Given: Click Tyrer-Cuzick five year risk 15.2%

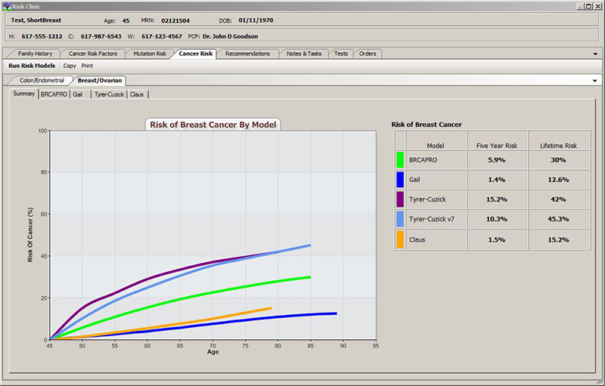Looking at the screenshot, I should (x=497, y=199).
